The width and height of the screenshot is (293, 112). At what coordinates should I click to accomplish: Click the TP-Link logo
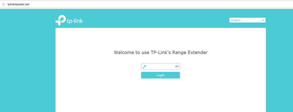coord(69,20)
